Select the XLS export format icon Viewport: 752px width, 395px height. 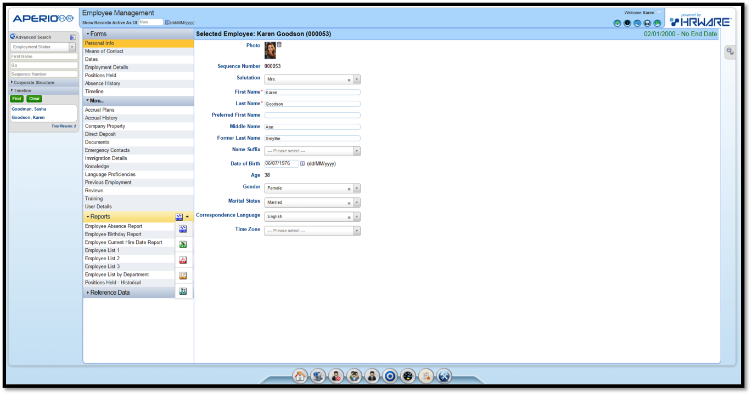coord(183,244)
